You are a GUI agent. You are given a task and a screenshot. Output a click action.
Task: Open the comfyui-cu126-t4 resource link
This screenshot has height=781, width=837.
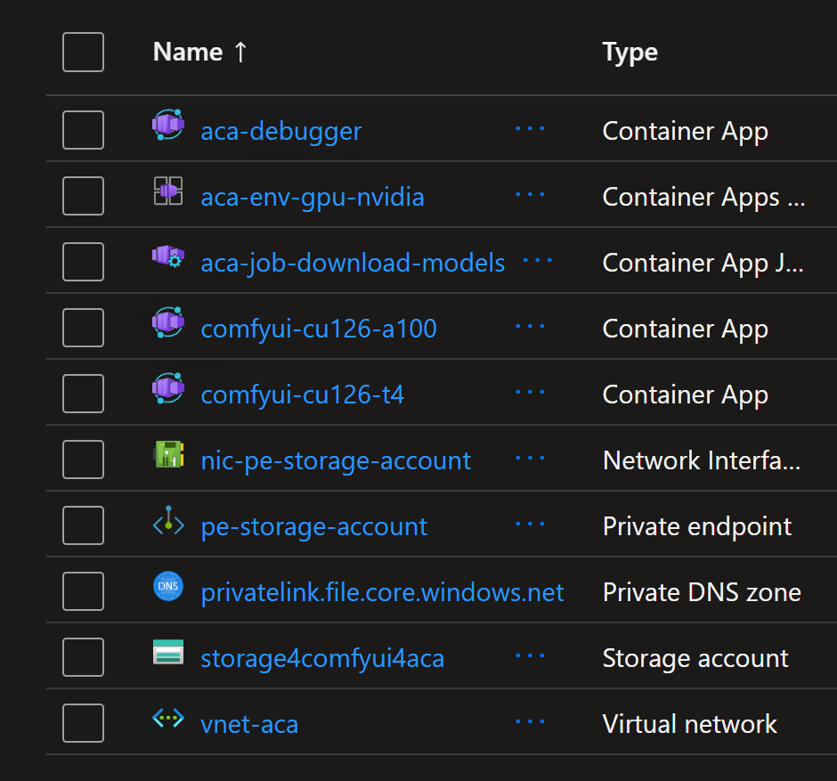303,395
